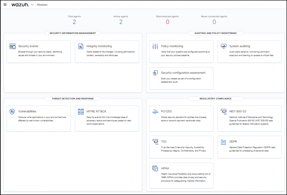Screen dimensions: 287x195
Task: Click the Security events module icon
Action: coord(12,46)
